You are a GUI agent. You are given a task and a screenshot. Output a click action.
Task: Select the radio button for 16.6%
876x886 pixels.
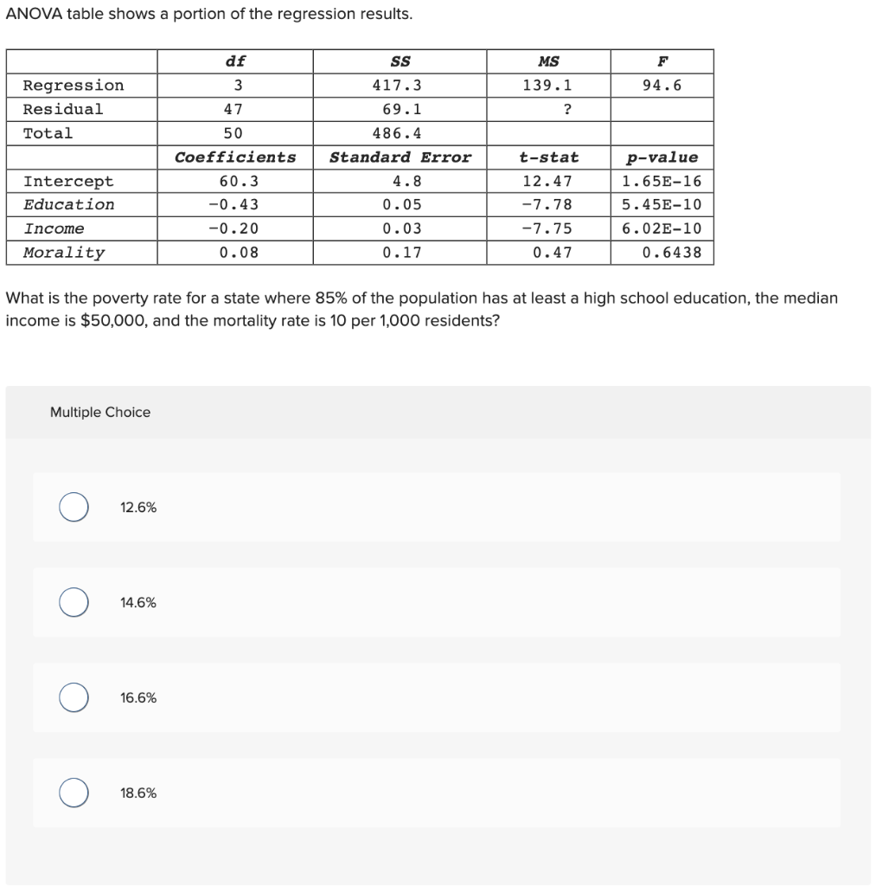point(73,697)
